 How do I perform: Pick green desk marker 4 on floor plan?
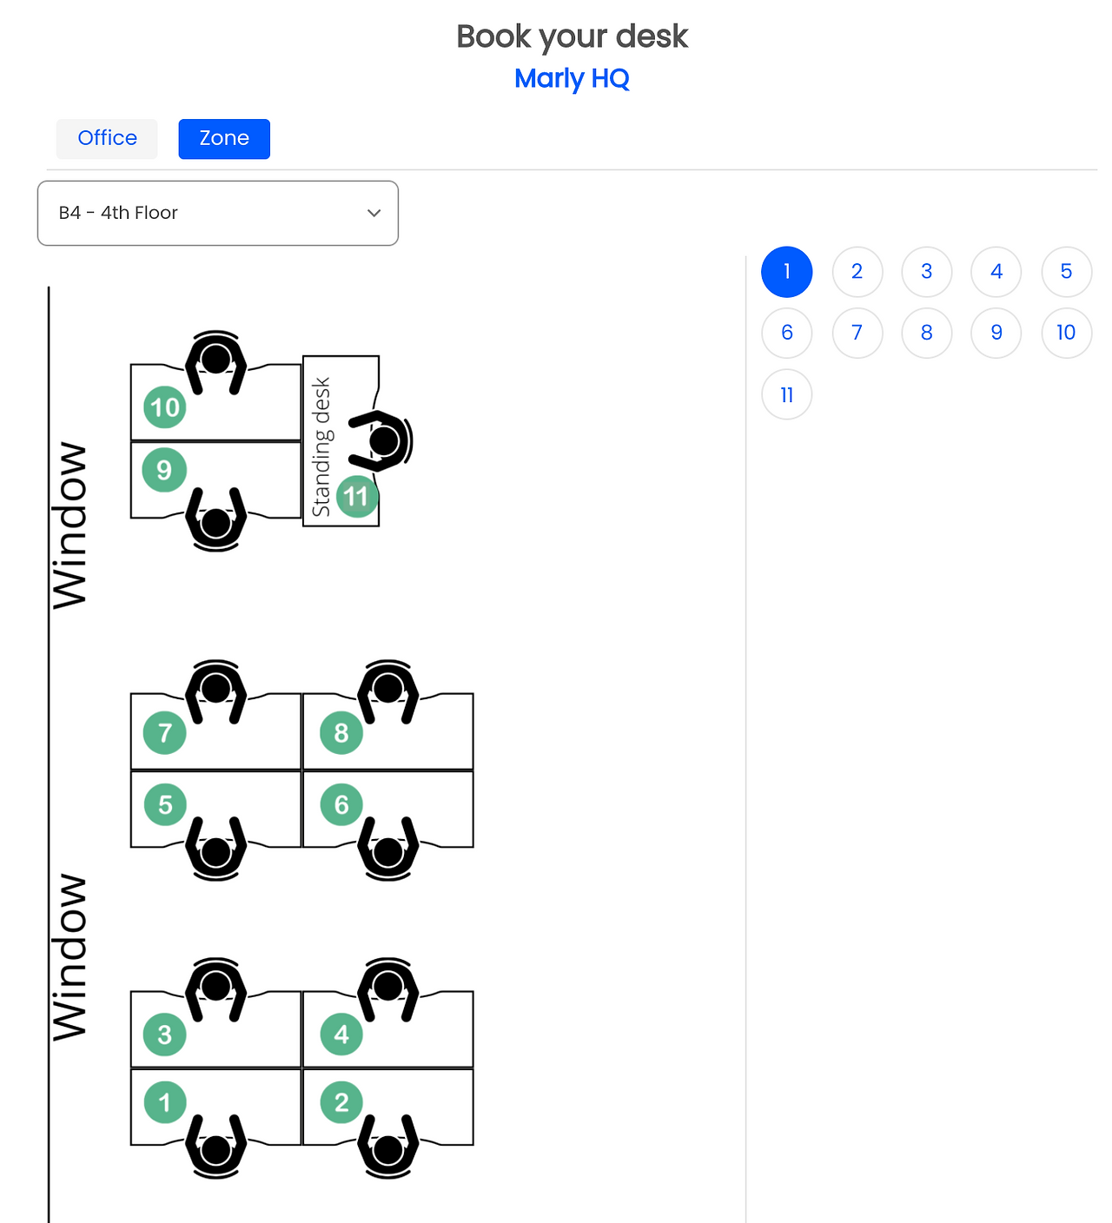341,1035
